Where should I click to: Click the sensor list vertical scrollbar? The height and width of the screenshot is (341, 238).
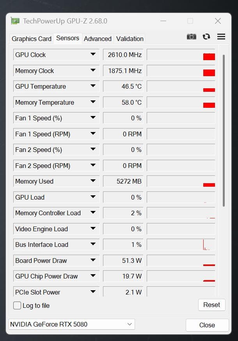coord(223,129)
